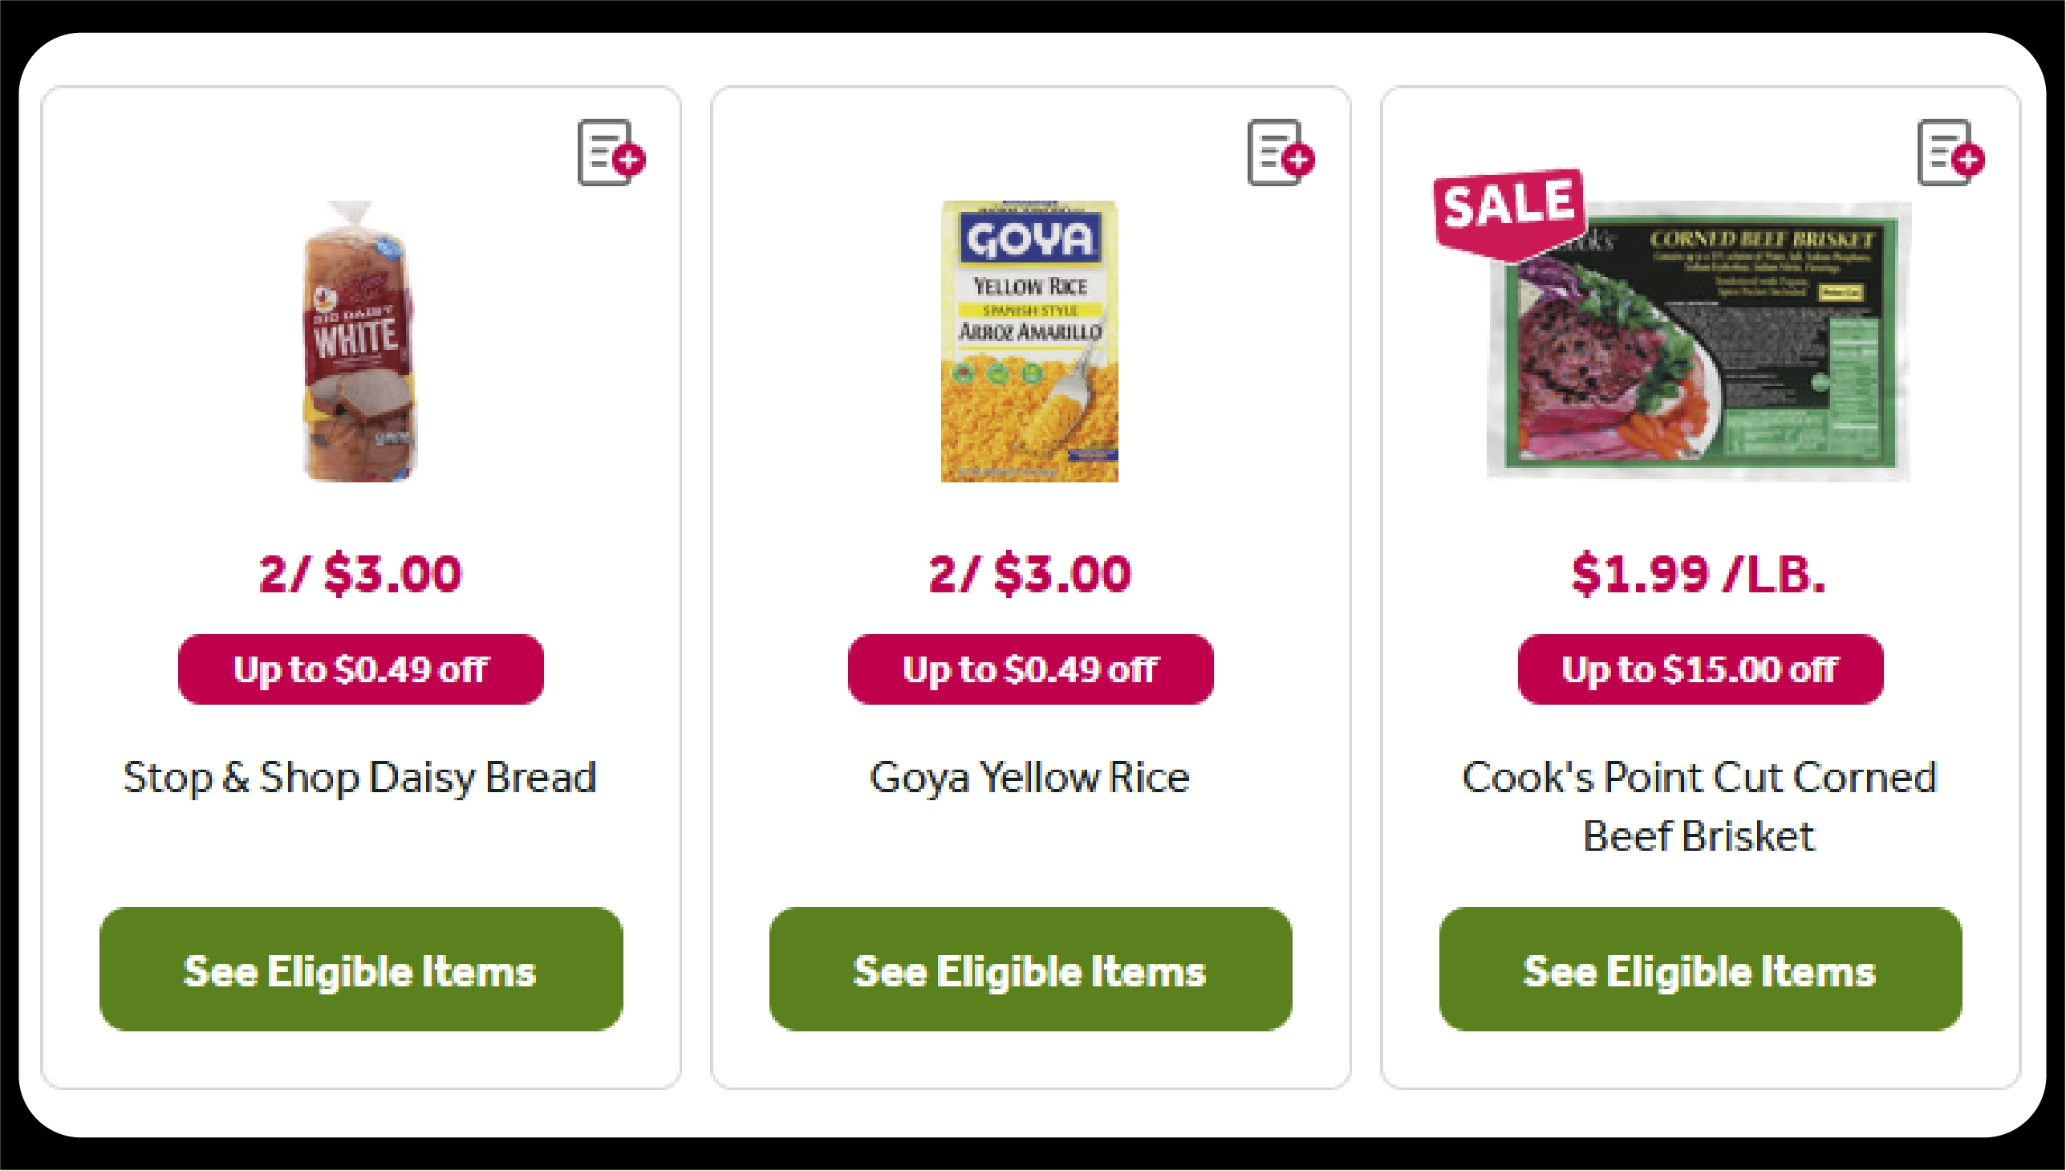Select the Goya Yellow Rice title link

coord(1029,777)
